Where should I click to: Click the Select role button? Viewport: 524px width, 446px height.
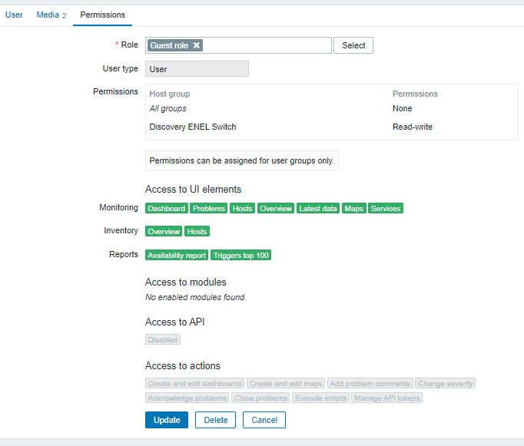(x=353, y=45)
